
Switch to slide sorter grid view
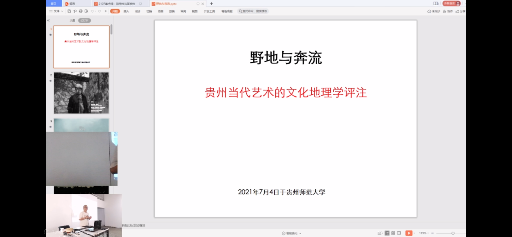coord(393,233)
